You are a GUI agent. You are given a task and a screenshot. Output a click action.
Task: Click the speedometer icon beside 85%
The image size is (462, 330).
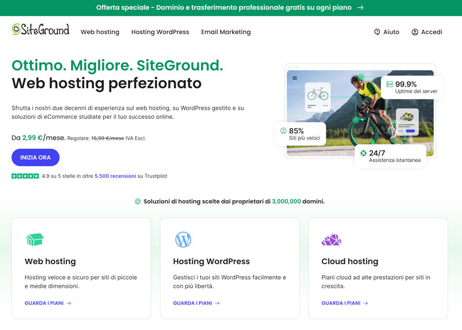[283, 131]
